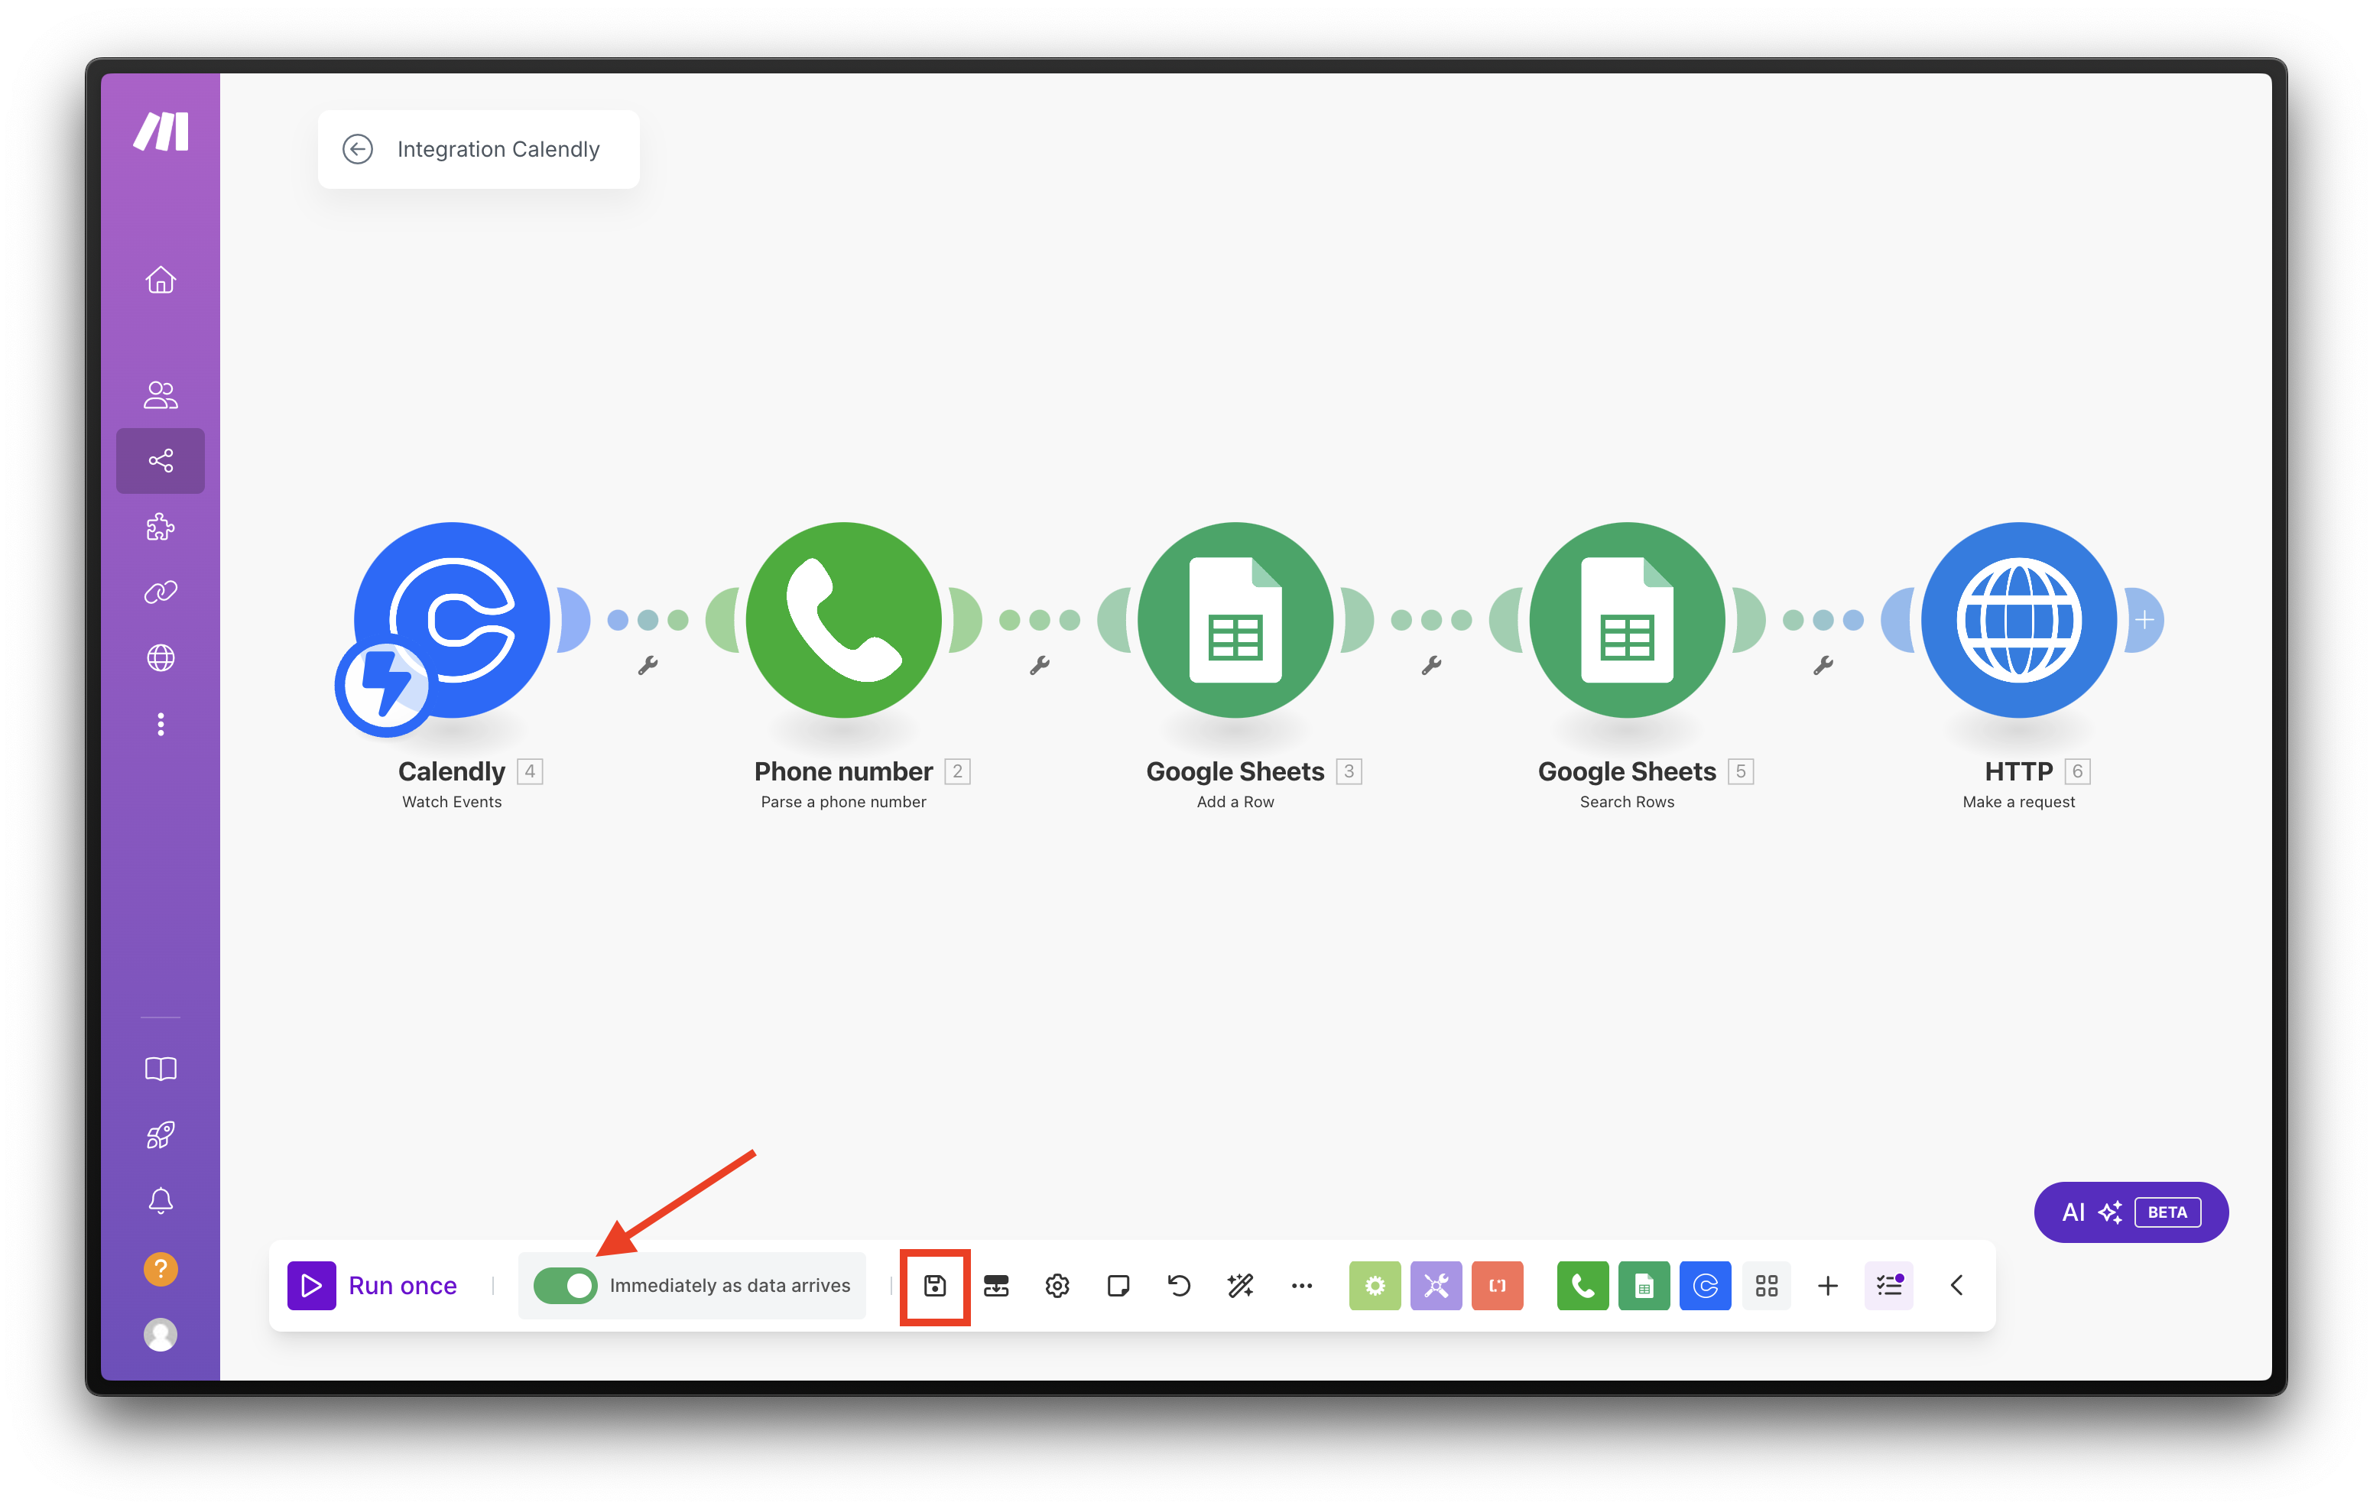Click the auto-align magic wand icon

[1240, 1285]
